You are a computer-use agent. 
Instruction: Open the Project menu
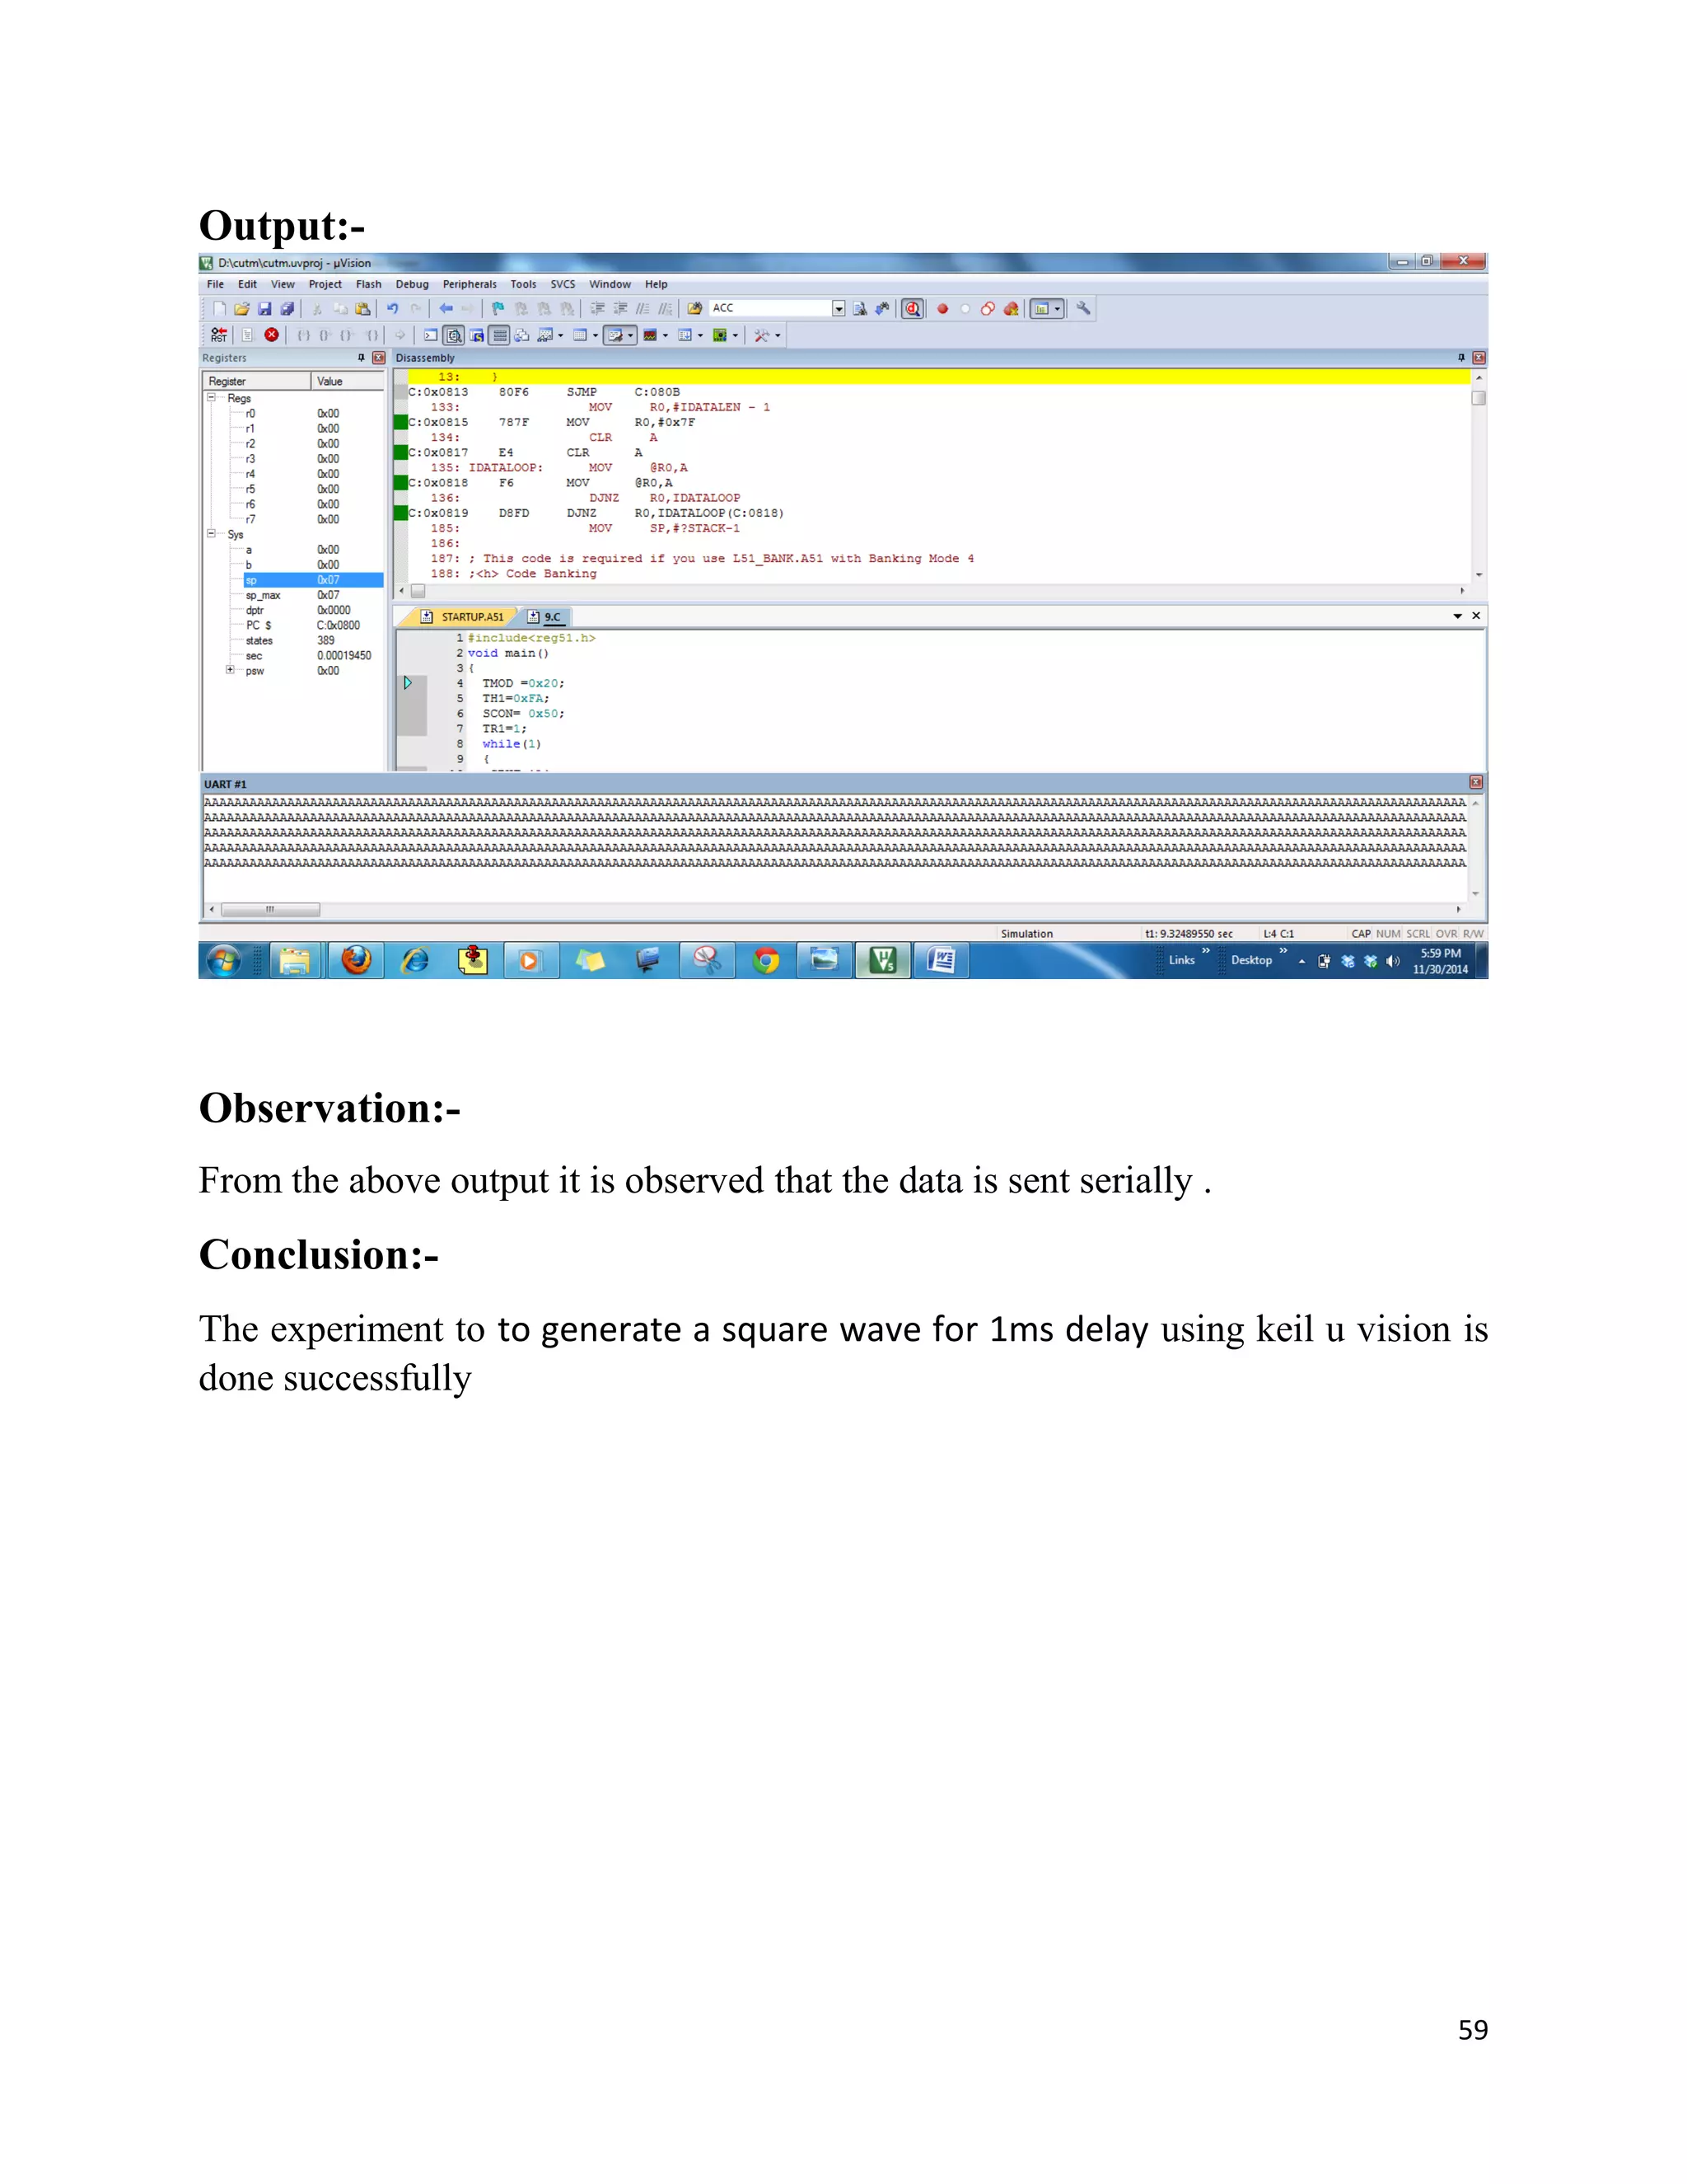[x=325, y=284]
